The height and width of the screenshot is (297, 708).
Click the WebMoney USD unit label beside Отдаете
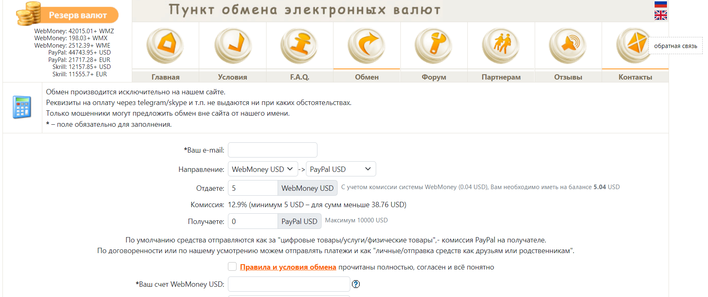click(x=308, y=188)
